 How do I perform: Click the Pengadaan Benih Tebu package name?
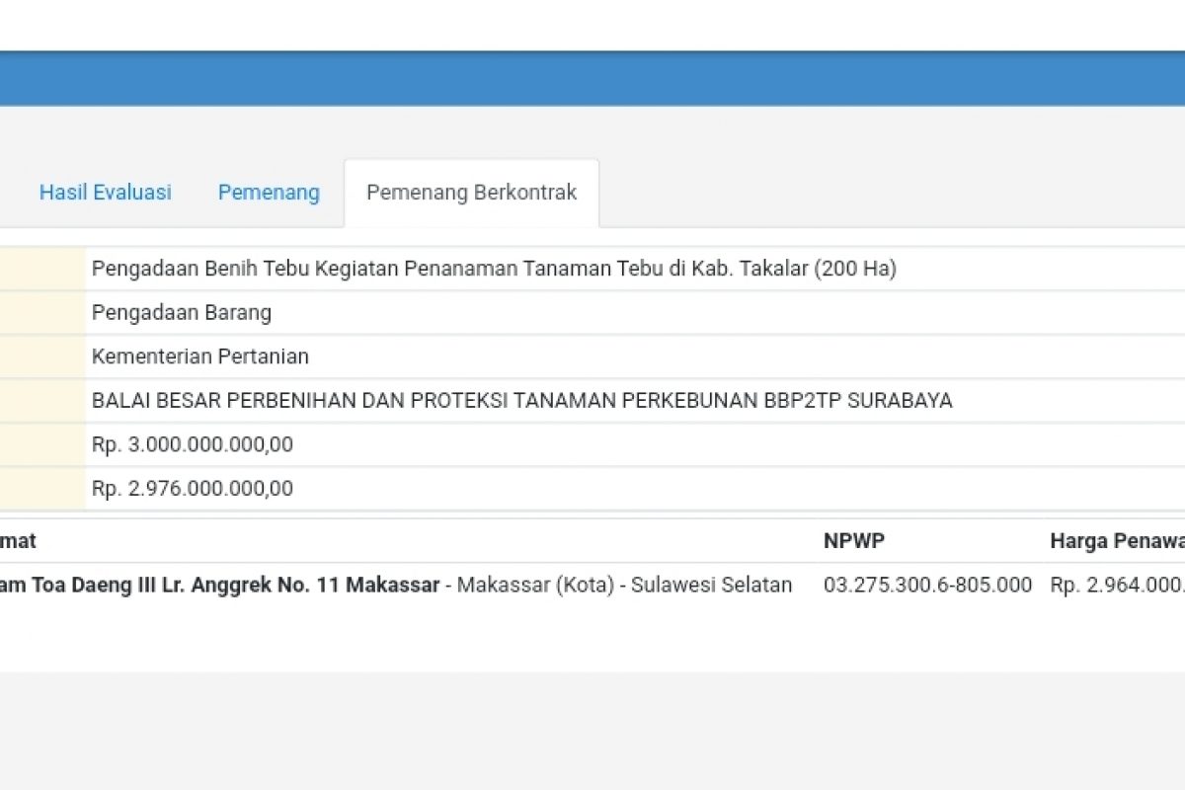[x=494, y=269]
